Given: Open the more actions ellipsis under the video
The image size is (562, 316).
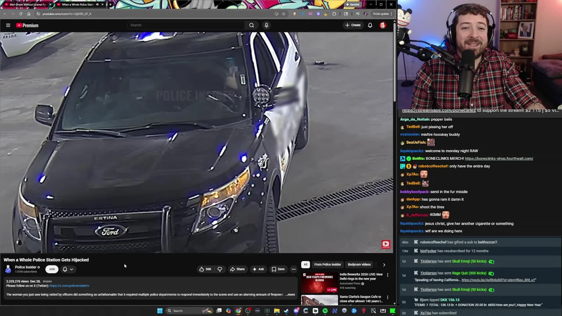Looking at the screenshot, I should point(294,269).
